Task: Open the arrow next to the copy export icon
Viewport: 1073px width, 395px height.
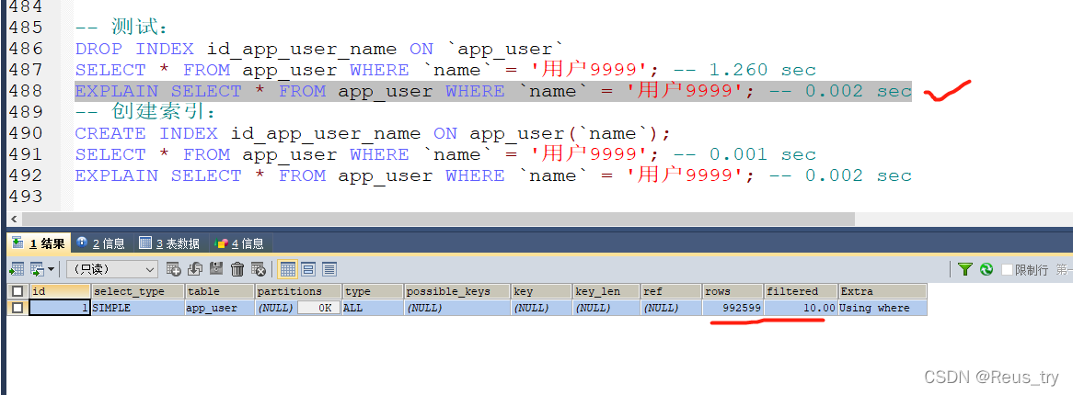Action: pyautogui.click(x=51, y=268)
